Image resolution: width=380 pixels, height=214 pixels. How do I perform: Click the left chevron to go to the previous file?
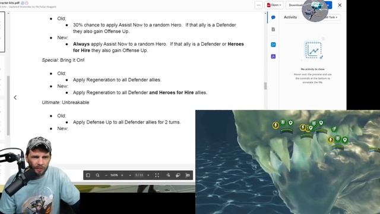[x=15, y=97]
